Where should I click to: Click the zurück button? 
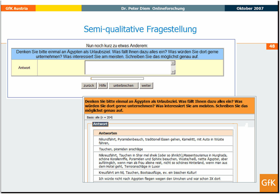(89, 86)
